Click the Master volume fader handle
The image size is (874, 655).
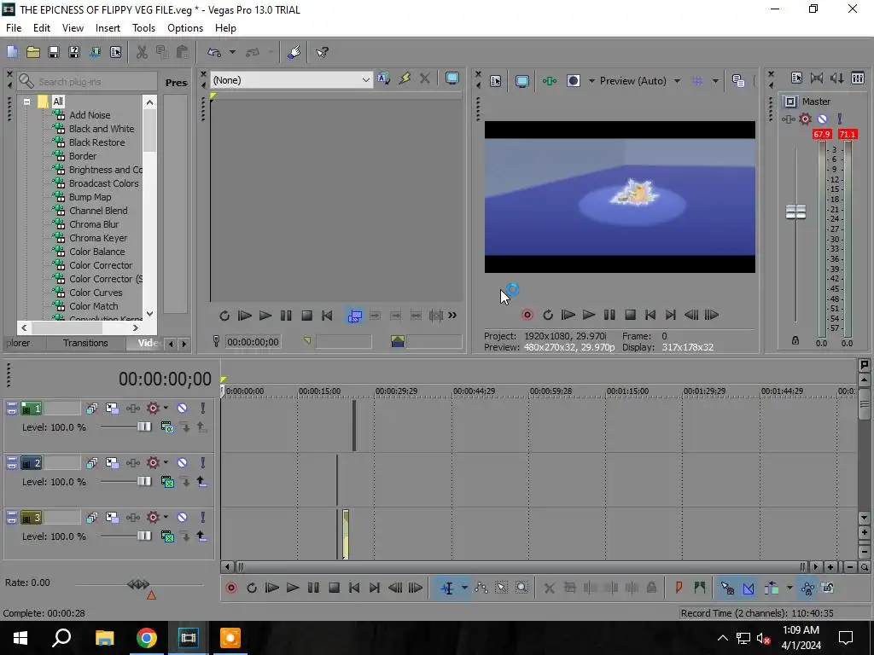coord(795,212)
